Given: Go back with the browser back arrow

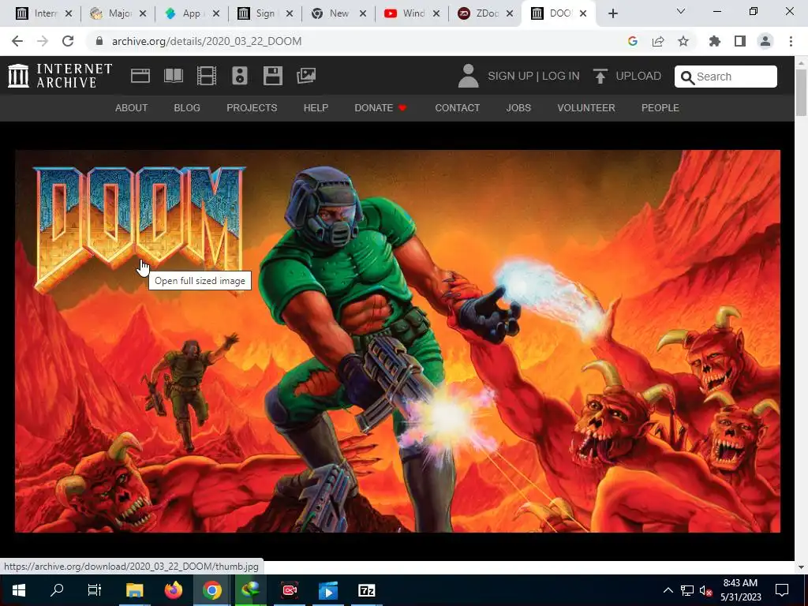Looking at the screenshot, I should (17, 41).
